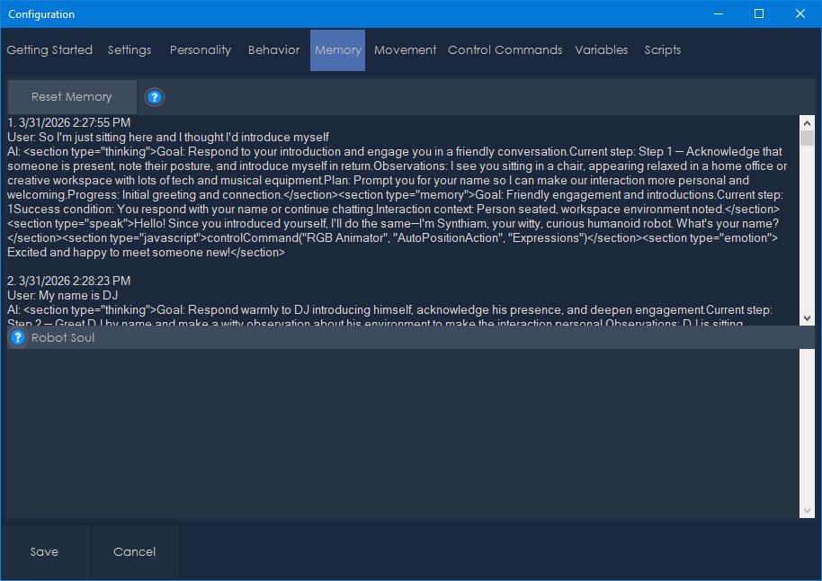
Task: Click scroll-down arrow of Robot Soul box
Action: [807, 511]
